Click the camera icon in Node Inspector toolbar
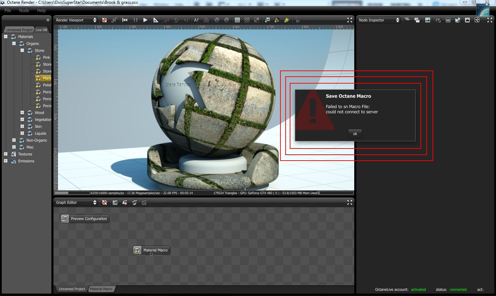This screenshot has width=496, height=296. pos(438,20)
